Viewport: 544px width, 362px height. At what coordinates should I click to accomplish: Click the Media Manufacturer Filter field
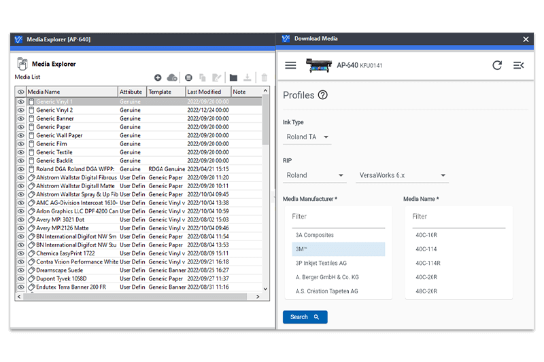(x=338, y=217)
